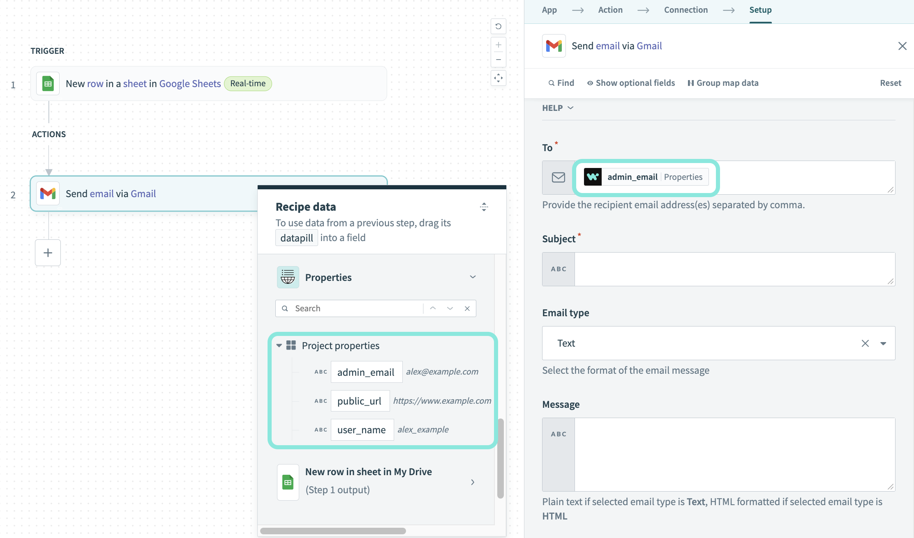The width and height of the screenshot is (914, 538).
Task: Zoom in on the recipe canvas
Action: coord(498,45)
